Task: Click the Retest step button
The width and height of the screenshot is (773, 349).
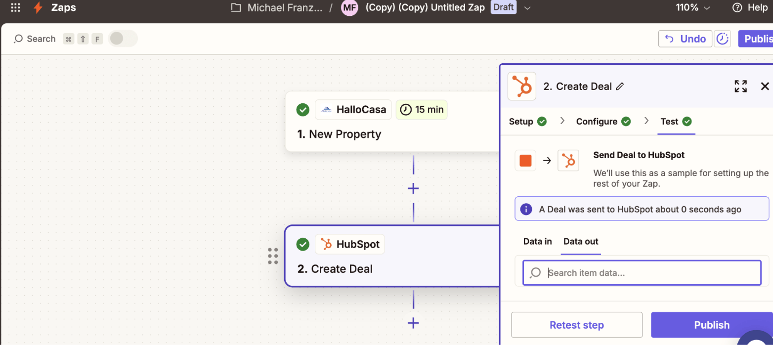Action: (577, 325)
